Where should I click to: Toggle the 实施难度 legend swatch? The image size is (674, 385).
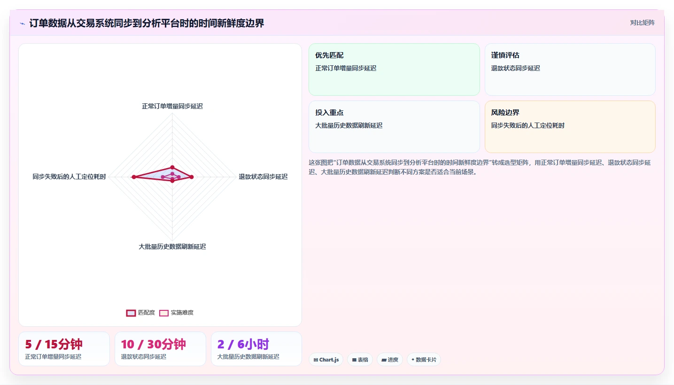point(164,313)
